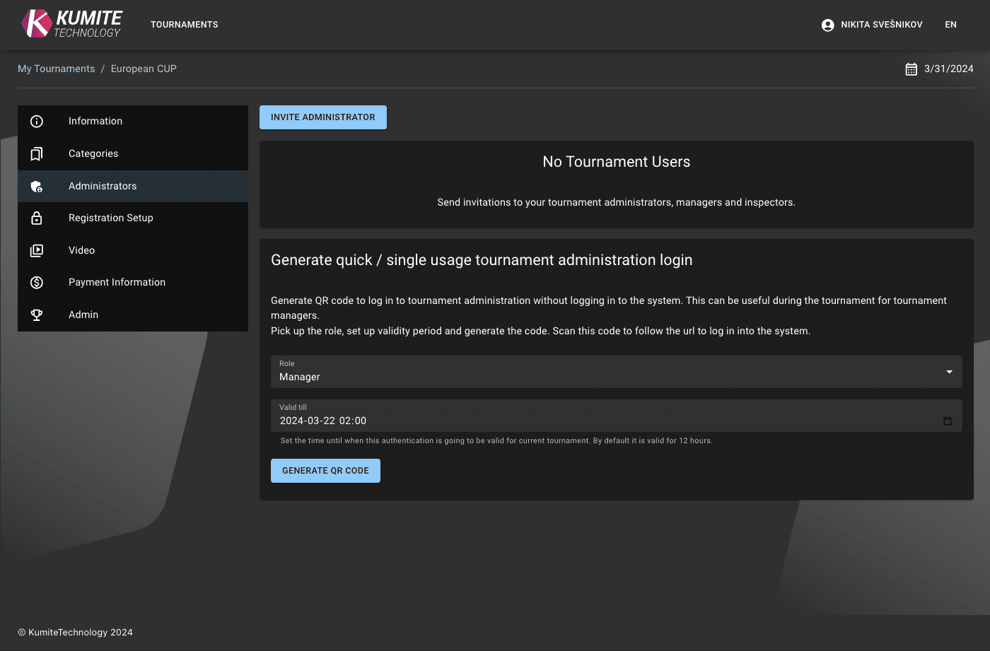
Task: Open the Role dropdown showing Manager
Action: click(x=616, y=372)
